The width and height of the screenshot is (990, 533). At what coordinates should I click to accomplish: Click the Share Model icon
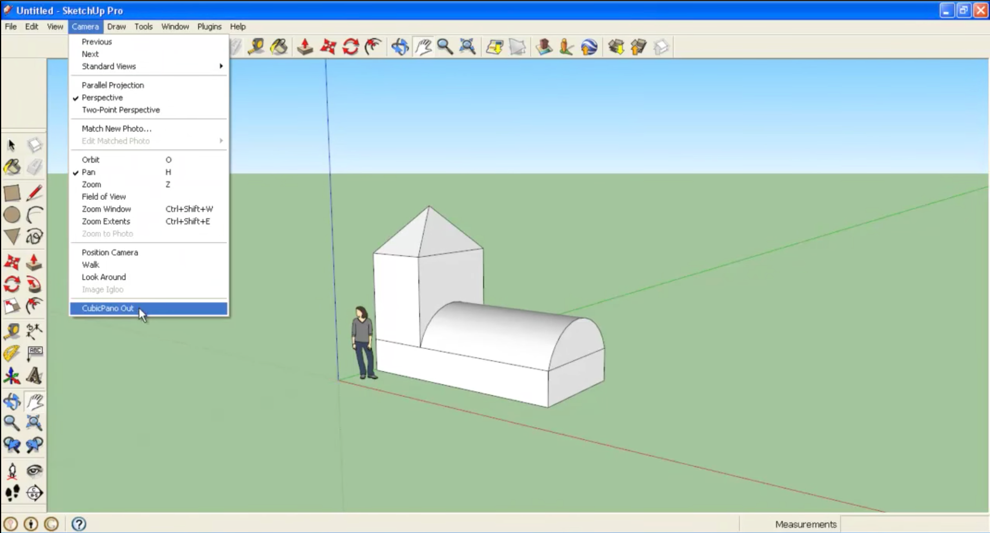[638, 47]
